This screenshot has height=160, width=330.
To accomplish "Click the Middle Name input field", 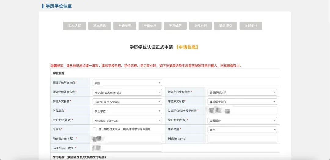I will click(x=242, y=139).
